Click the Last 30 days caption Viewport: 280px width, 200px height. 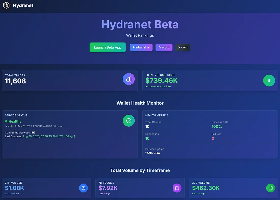point(199,193)
